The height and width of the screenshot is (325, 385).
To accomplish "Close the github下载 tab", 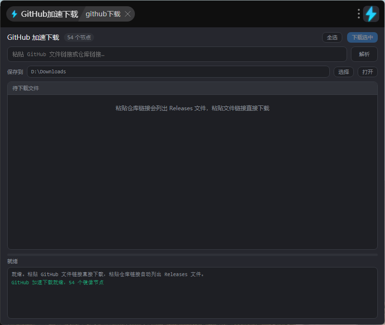I will click(x=128, y=14).
